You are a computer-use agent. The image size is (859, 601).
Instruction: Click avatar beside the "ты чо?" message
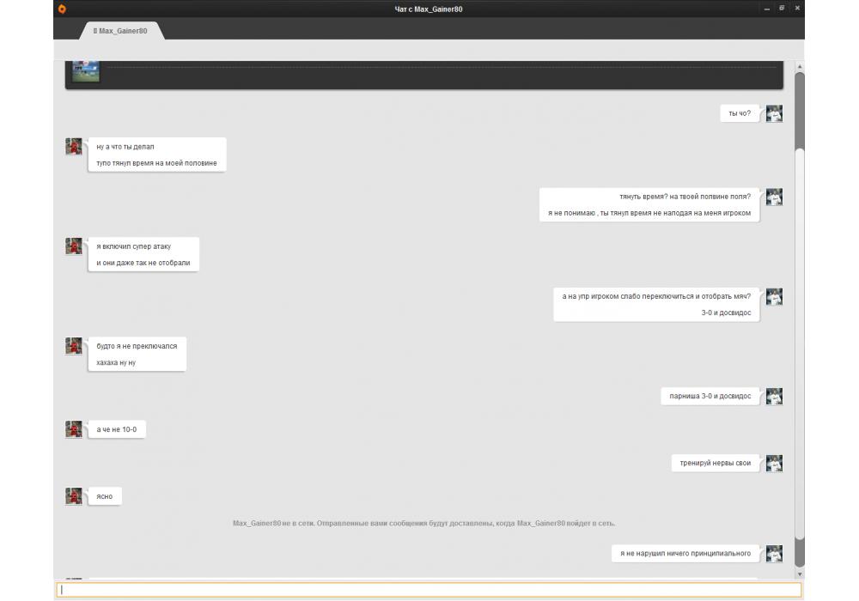click(774, 113)
